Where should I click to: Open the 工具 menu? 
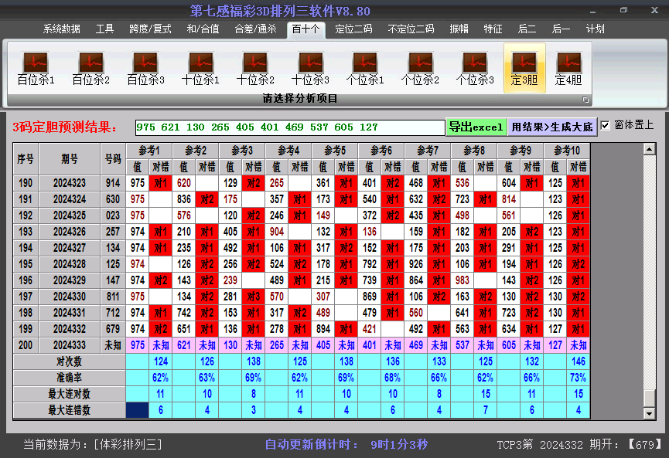coord(104,29)
